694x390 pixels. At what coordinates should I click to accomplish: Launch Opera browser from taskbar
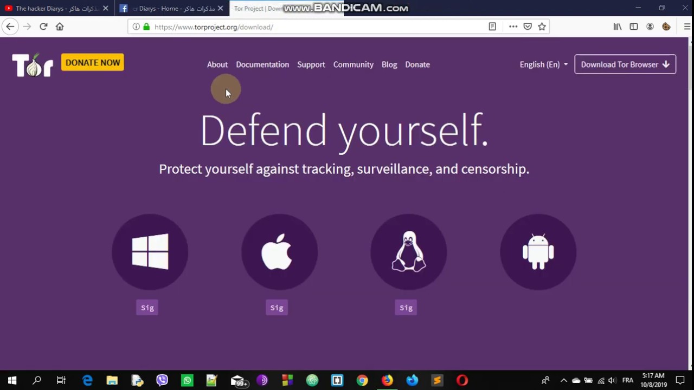(x=462, y=380)
